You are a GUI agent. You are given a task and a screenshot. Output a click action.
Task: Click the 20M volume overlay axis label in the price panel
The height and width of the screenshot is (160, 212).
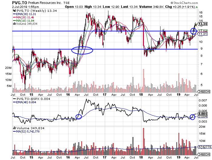pos(8,68)
